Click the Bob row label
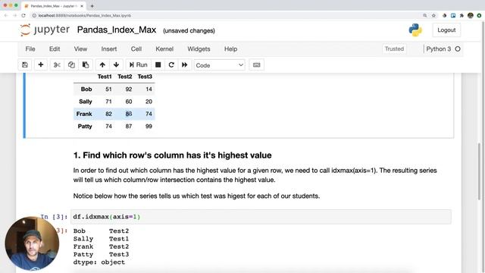Screen dimensions: 485x273 click(x=86, y=89)
